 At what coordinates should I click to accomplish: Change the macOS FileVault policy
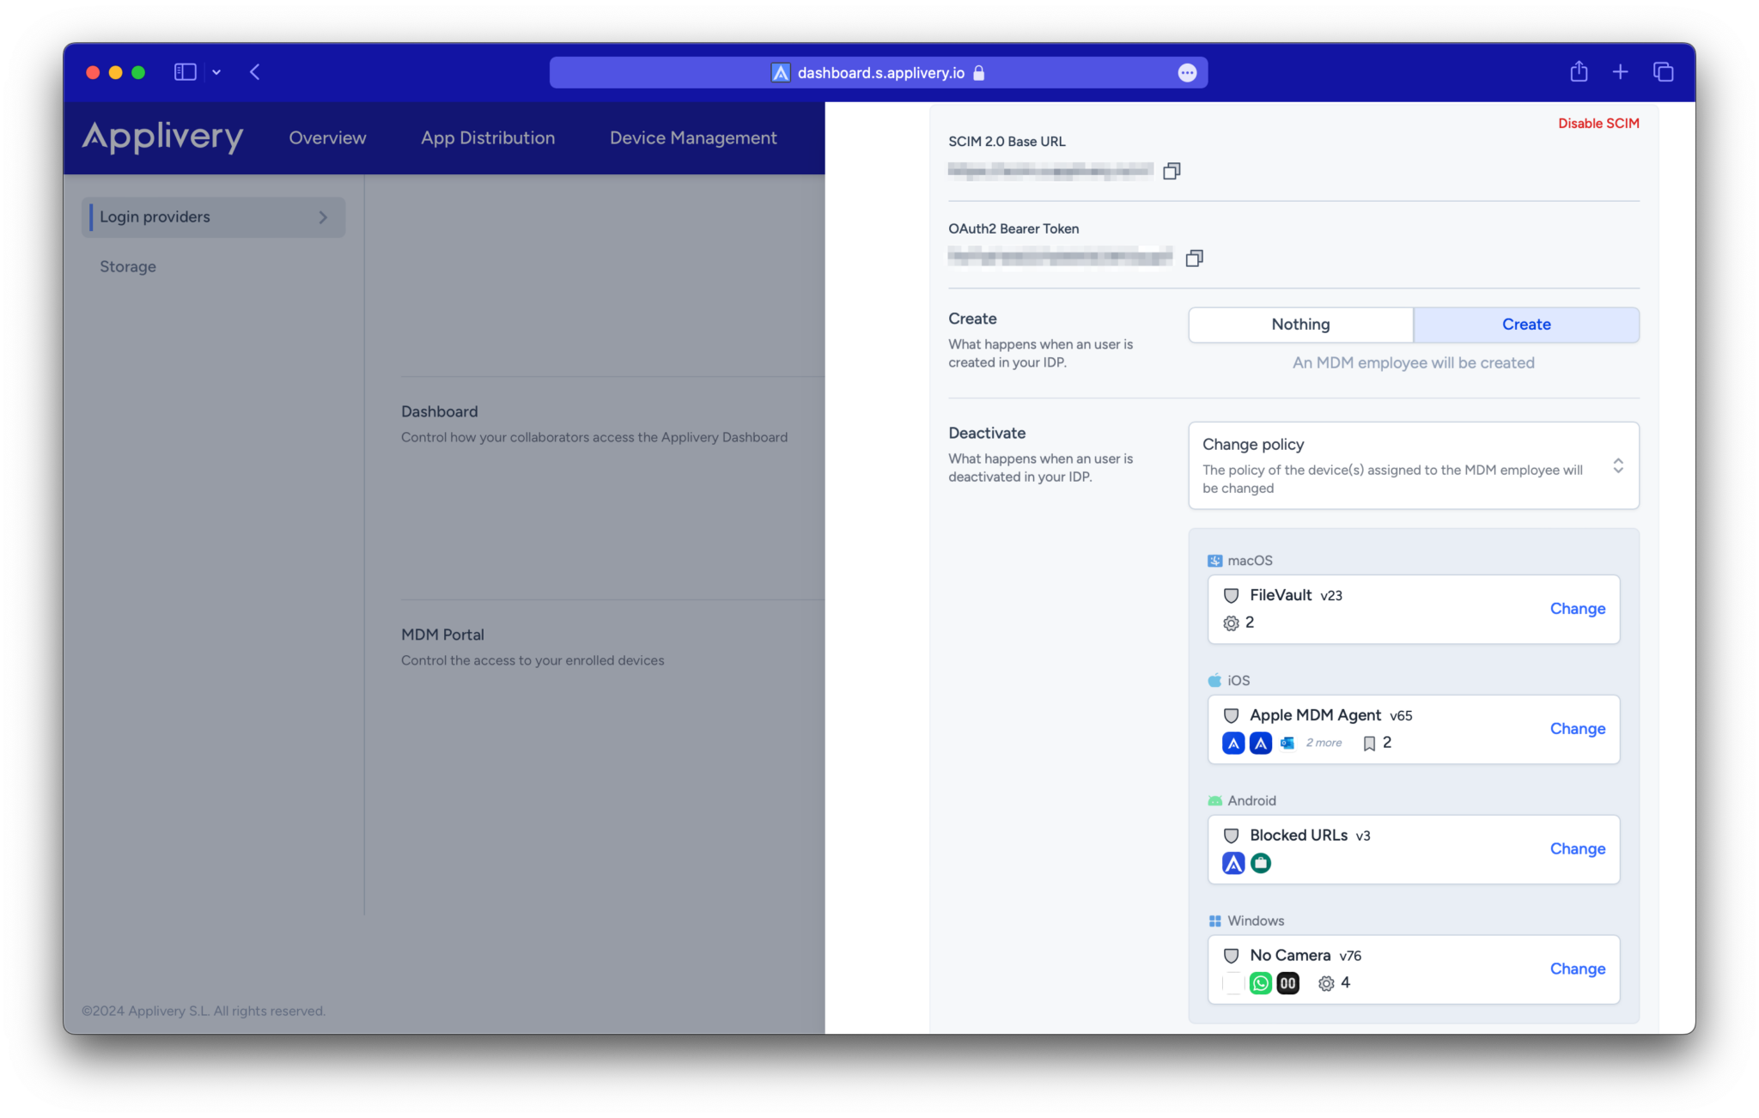[1577, 609]
